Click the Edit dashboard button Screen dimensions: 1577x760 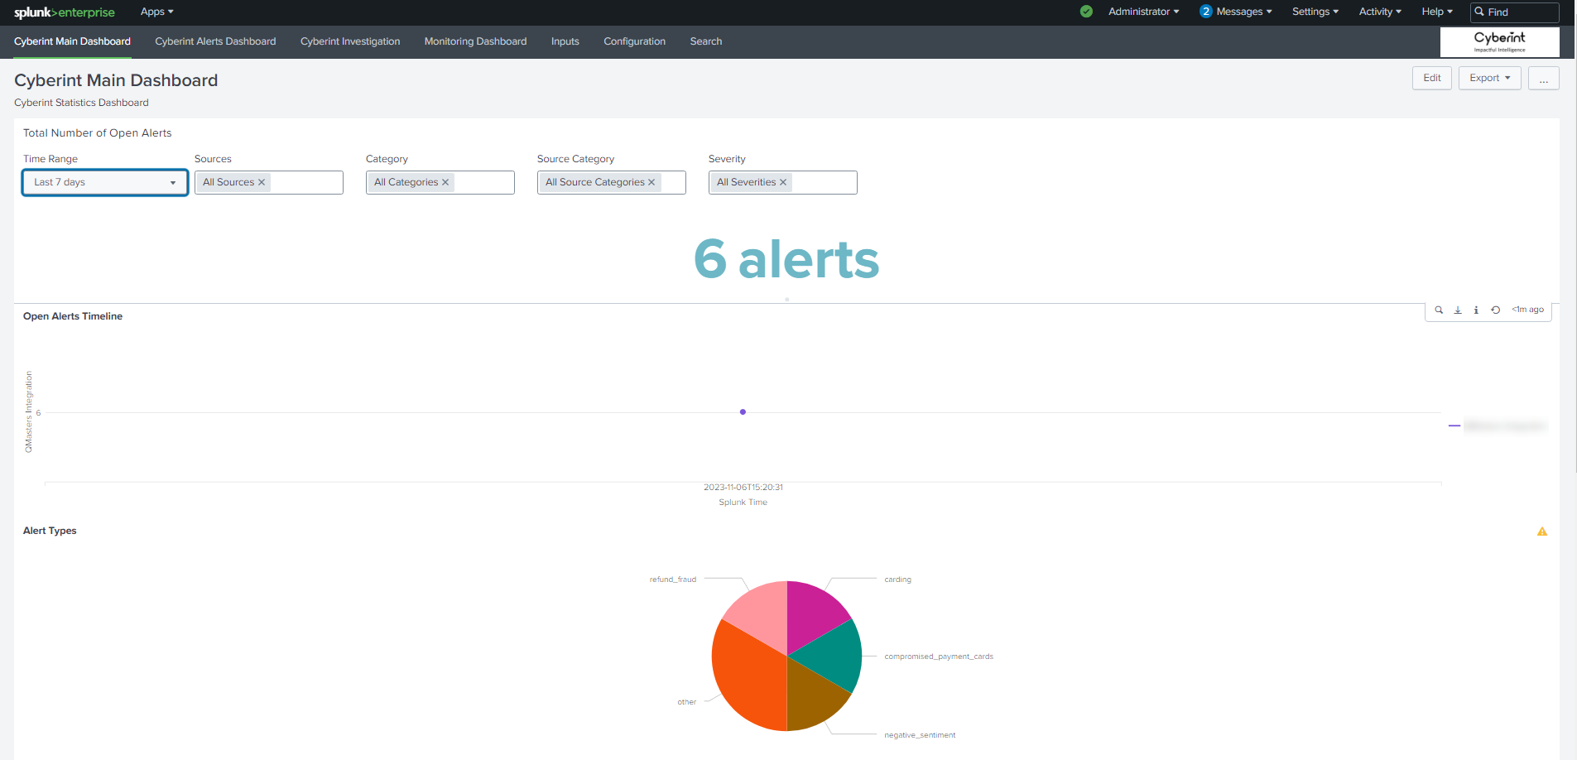pos(1432,78)
